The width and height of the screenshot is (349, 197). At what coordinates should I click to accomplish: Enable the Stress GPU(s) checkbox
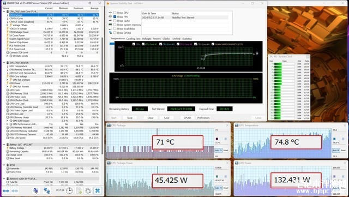115,33
